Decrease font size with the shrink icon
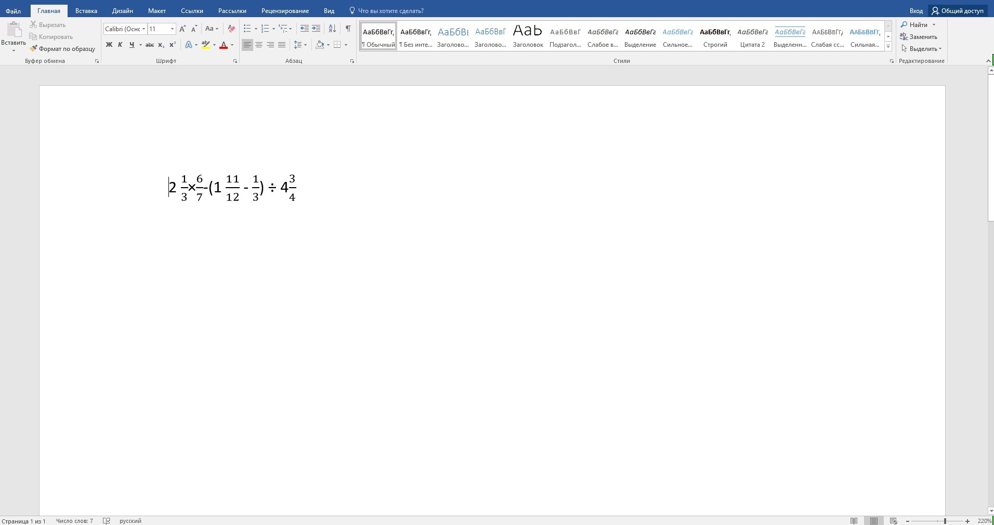Viewport: 994px width, 525px height. tap(194, 29)
